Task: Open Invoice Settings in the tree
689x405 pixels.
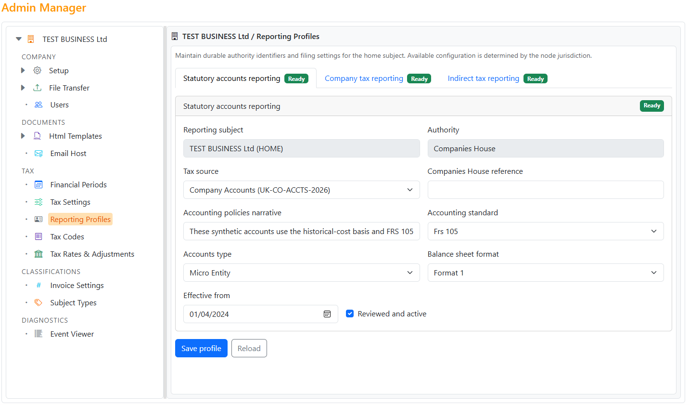Action: click(77, 285)
